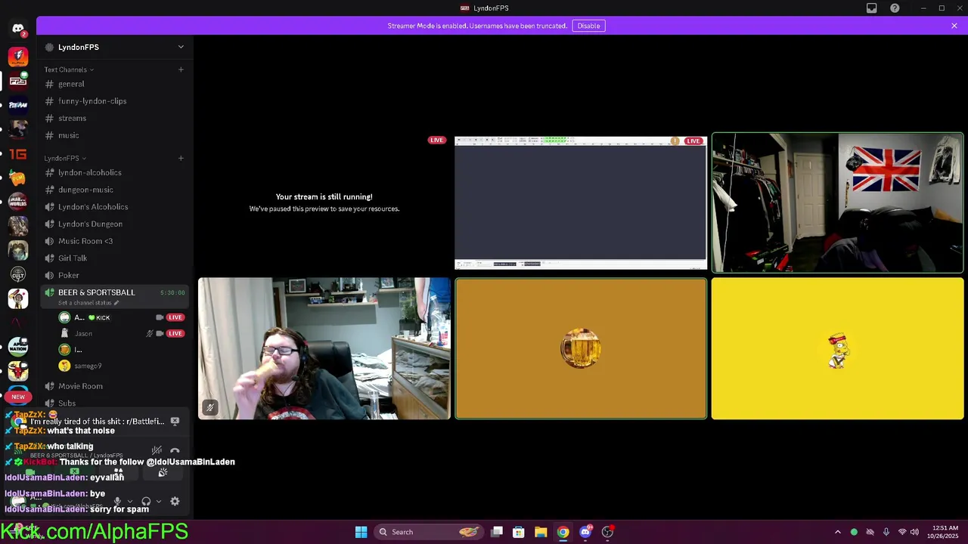Toggle microphone mute in user panel
The width and height of the screenshot is (968, 544).
tap(117, 501)
